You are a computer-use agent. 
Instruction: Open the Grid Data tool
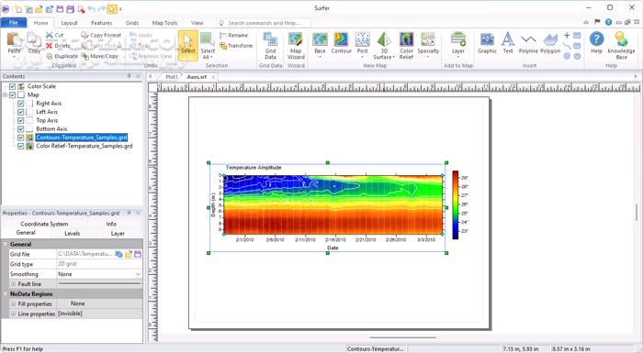[x=270, y=46]
